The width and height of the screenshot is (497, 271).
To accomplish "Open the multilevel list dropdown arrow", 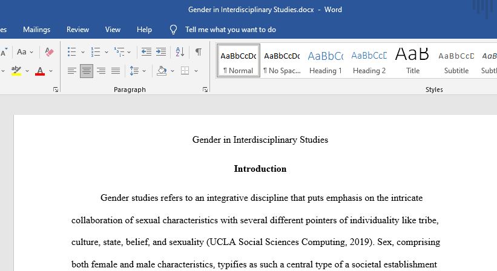I will click(x=129, y=52).
